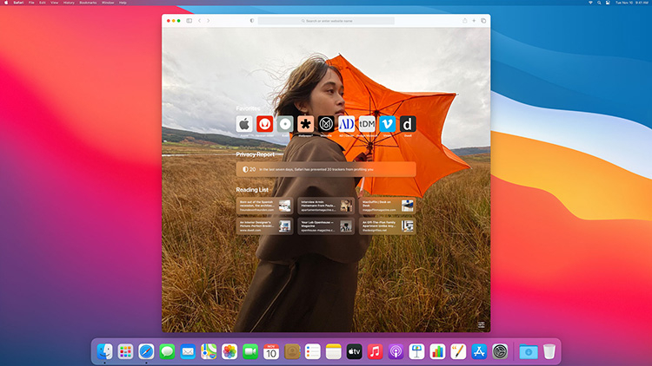Viewport: 652px width, 366px height.
Task: Open the Bookmarks menu
Action: tap(88, 3)
